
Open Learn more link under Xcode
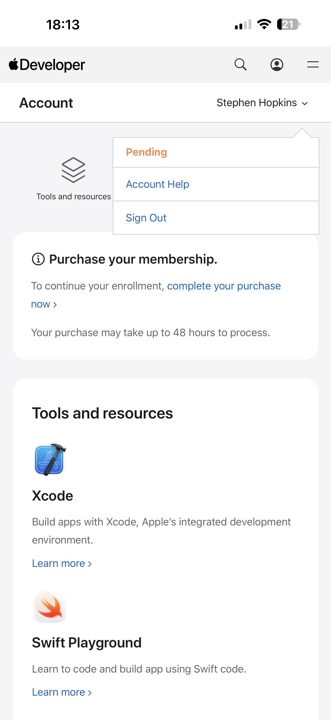(x=62, y=563)
